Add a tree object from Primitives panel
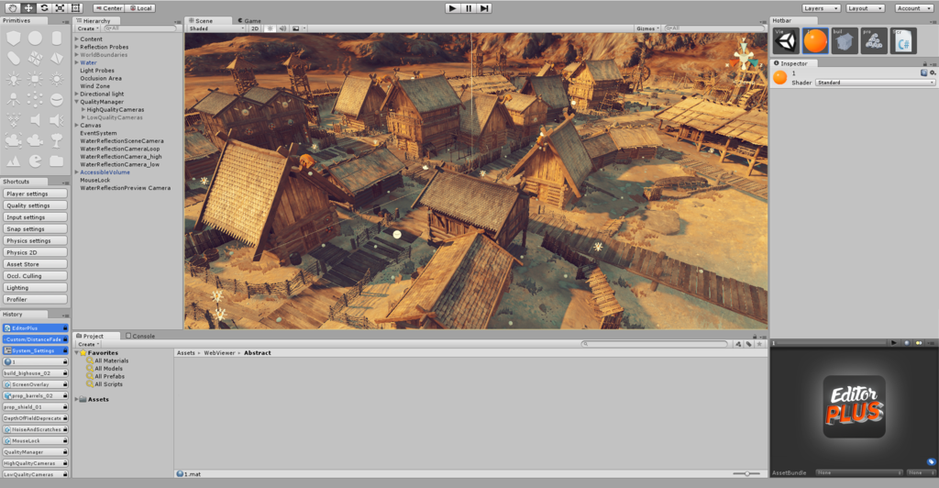939x488 pixels. click(x=56, y=140)
